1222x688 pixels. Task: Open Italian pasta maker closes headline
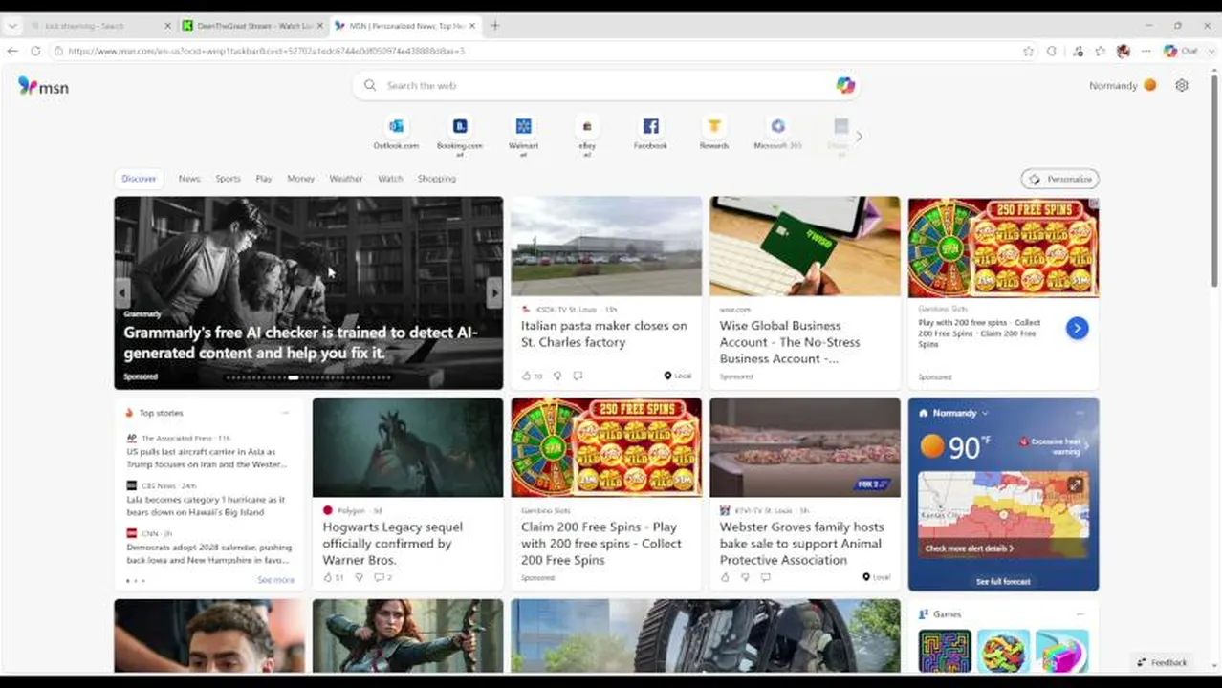tap(604, 333)
